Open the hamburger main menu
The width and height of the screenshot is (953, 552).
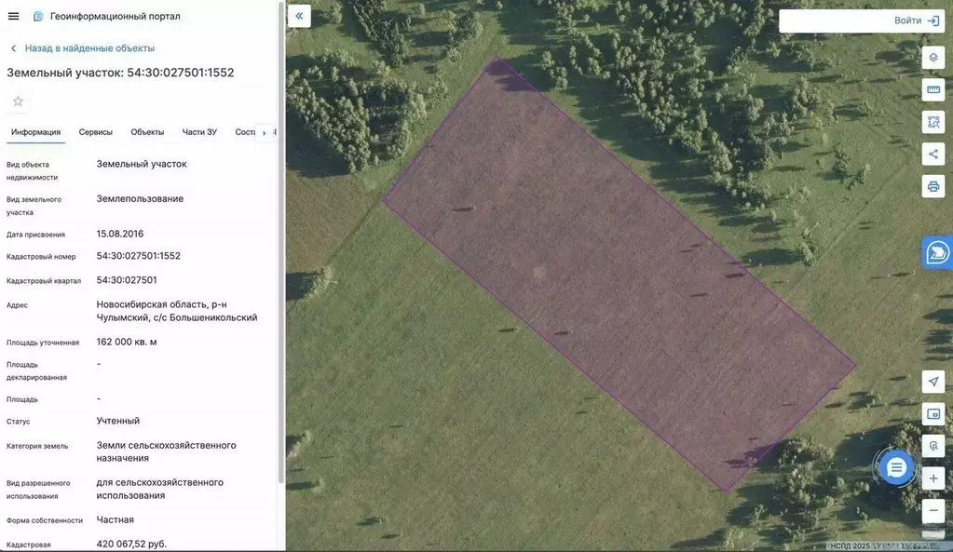[x=13, y=17]
